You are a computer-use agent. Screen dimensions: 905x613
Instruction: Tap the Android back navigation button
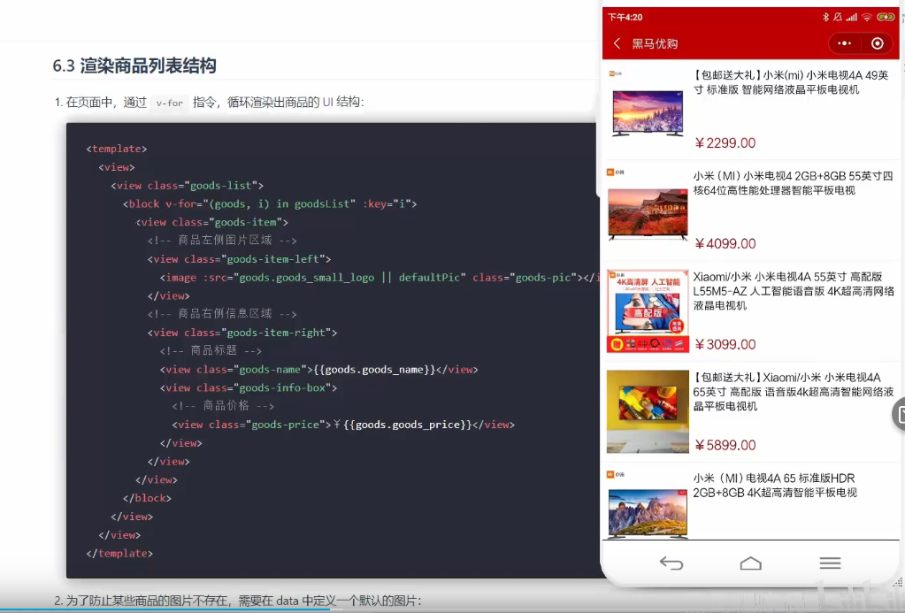[x=671, y=563]
